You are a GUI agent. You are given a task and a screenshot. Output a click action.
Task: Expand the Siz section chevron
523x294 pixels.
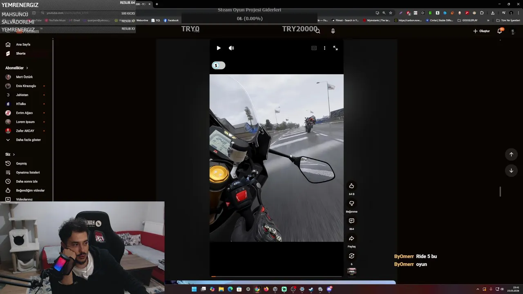click(x=13, y=154)
